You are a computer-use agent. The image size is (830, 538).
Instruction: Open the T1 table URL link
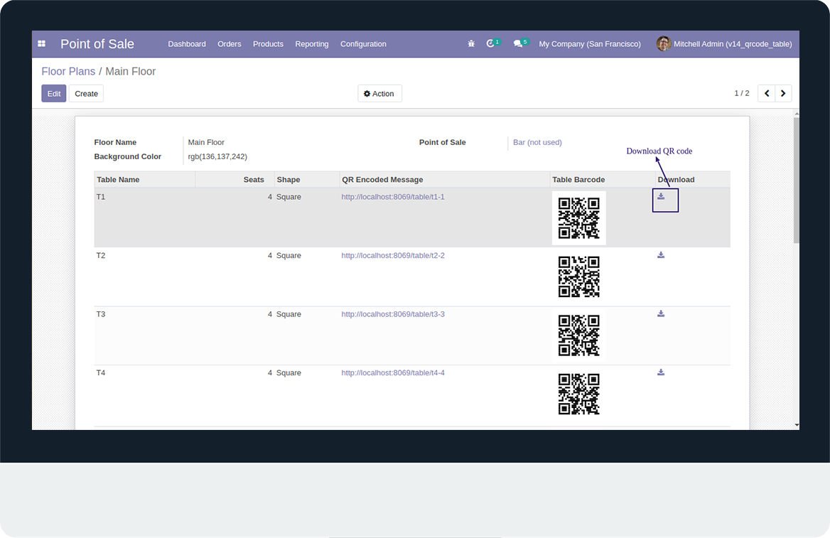[x=393, y=197]
